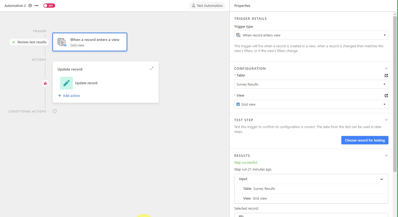Collapse the Input results panel
Screen dimensions: 398x217
pos(382,179)
